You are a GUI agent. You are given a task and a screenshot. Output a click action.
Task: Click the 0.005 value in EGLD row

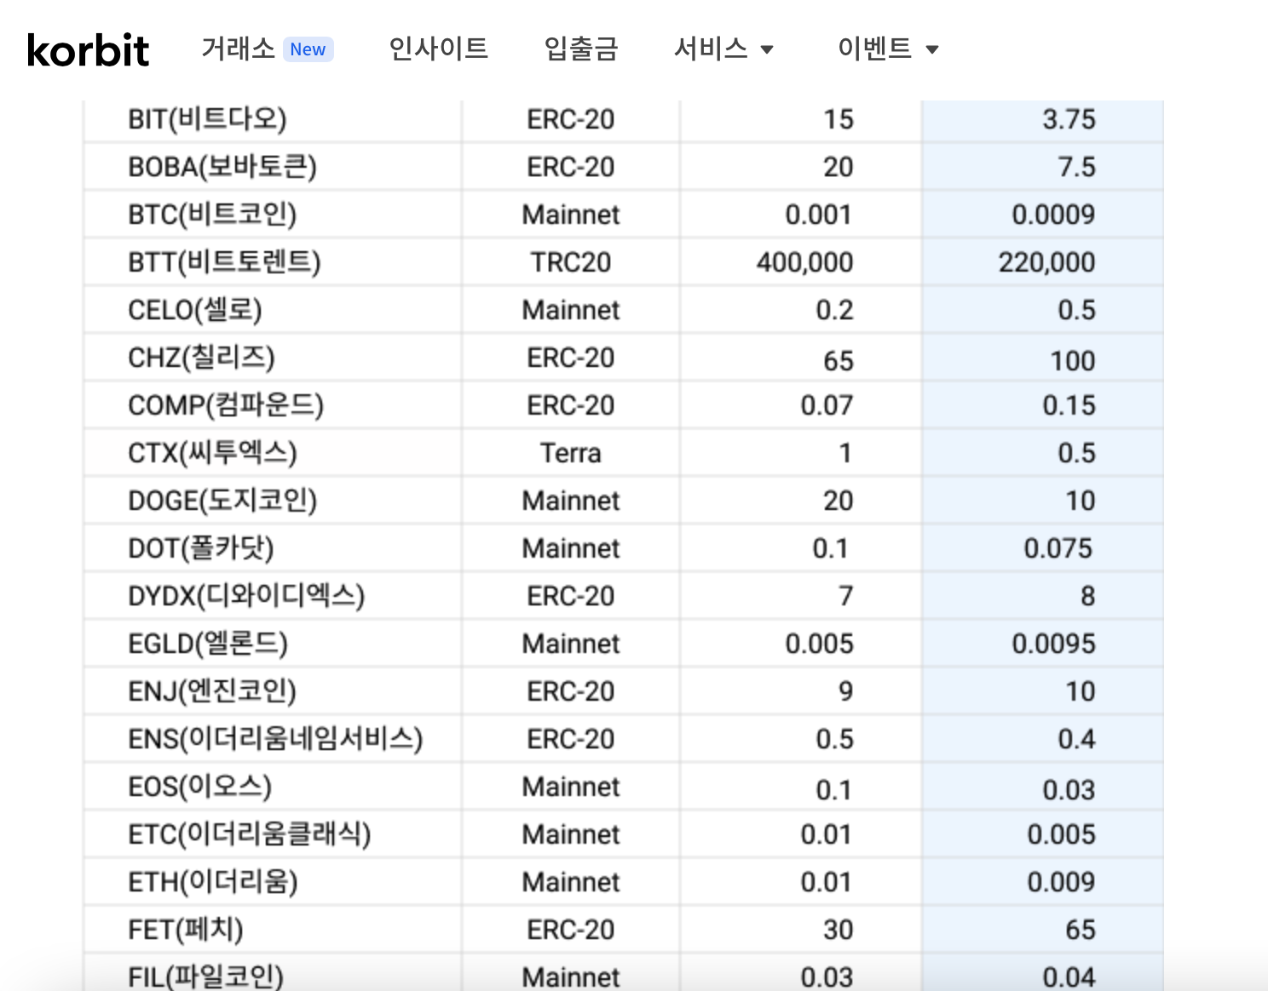tap(819, 644)
